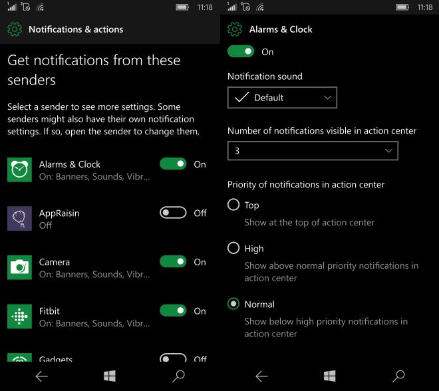Tap the clock time in left status bar

click(x=205, y=7)
